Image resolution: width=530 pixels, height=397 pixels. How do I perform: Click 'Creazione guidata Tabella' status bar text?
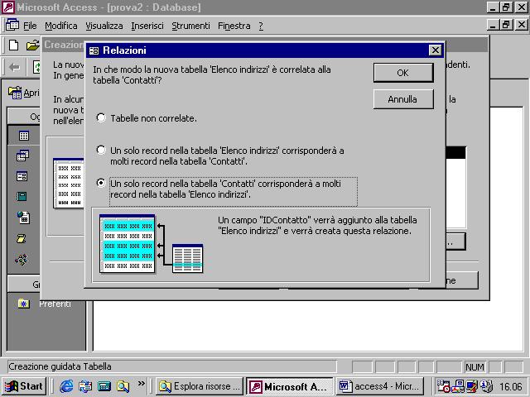[x=60, y=366]
